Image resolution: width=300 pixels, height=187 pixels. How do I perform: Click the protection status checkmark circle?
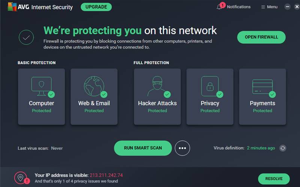tap(26, 37)
